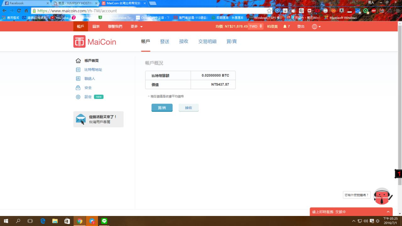Click the security lock icon in sidebar

78,88
